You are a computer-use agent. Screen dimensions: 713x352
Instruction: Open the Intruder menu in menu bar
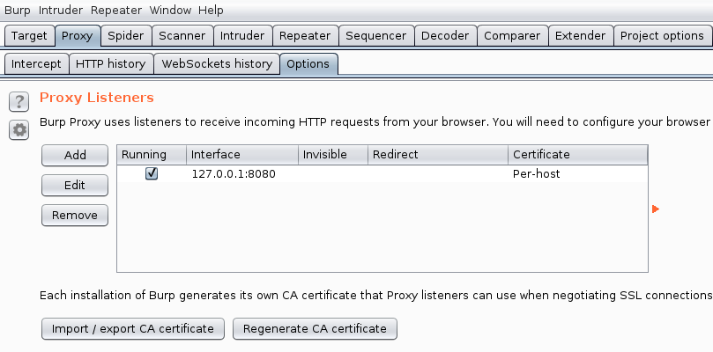[x=61, y=10]
